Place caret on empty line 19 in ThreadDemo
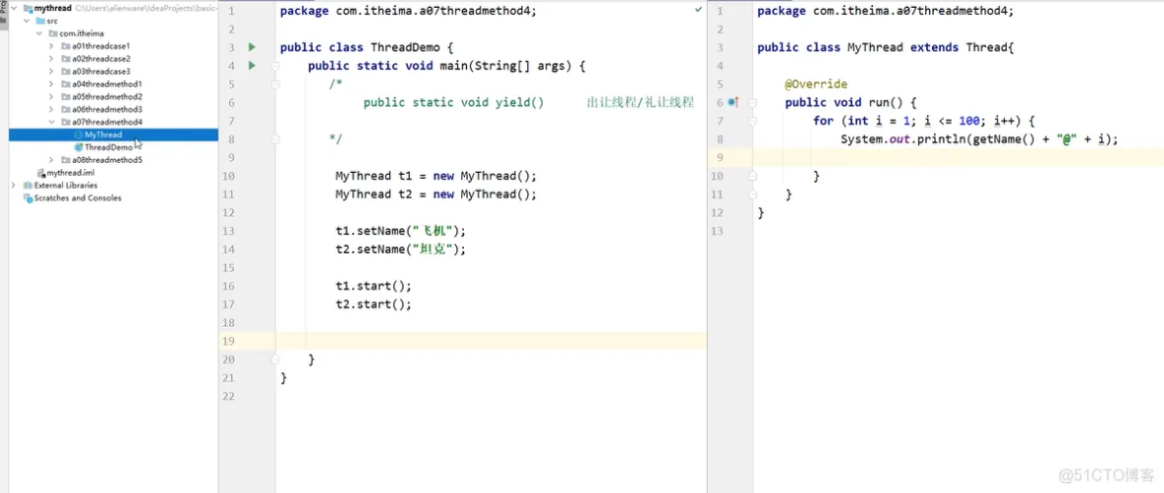Image resolution: width=1164 pixels, height=493 pixels. 491,341
